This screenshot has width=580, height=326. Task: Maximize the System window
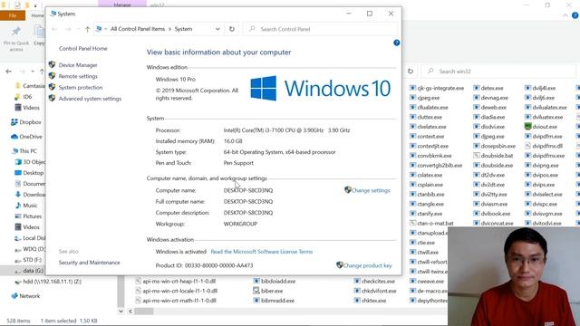[x=370, y=14]
